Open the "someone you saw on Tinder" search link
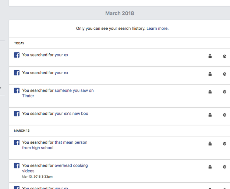The width and height of the screenshot is (230, 189). [74, 90]
